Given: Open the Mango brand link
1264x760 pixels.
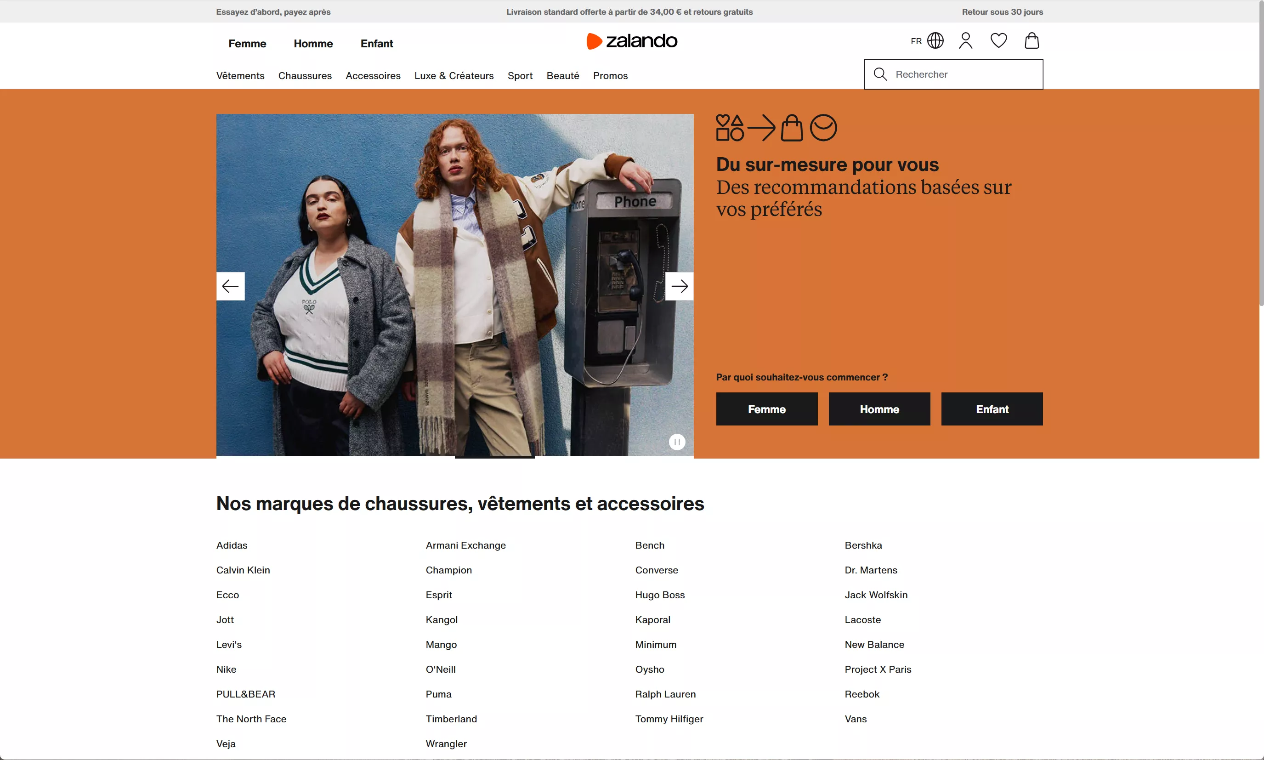Looking at the screenshot, I should click(x=441, y=645).
